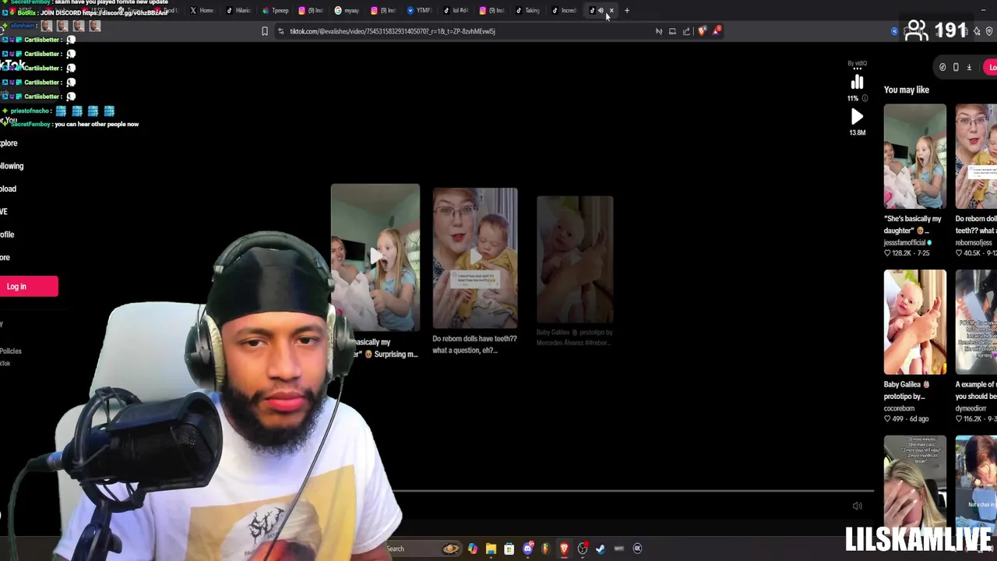Image resolution: width=997 pixels, height=561 pixels.
Task: Switch to the YTMP3 tab
Action: [419, 10]
